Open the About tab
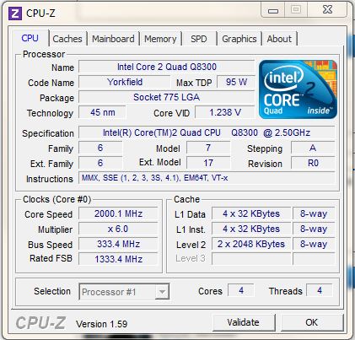Image resolution: width=355 pixels, height=340 pixels. tap(279, 39)
